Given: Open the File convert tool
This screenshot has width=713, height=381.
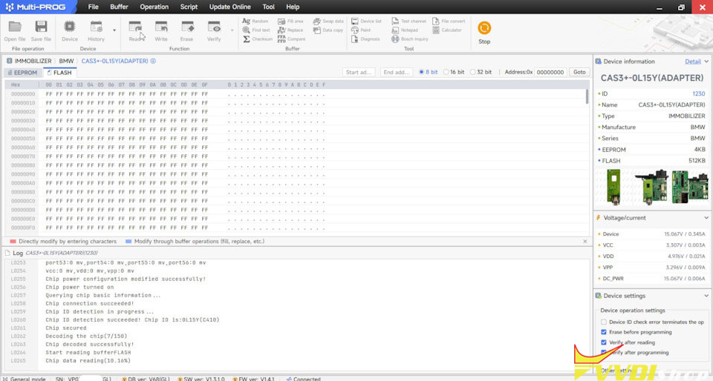Looking at the screenshot, I should [449, 21].
